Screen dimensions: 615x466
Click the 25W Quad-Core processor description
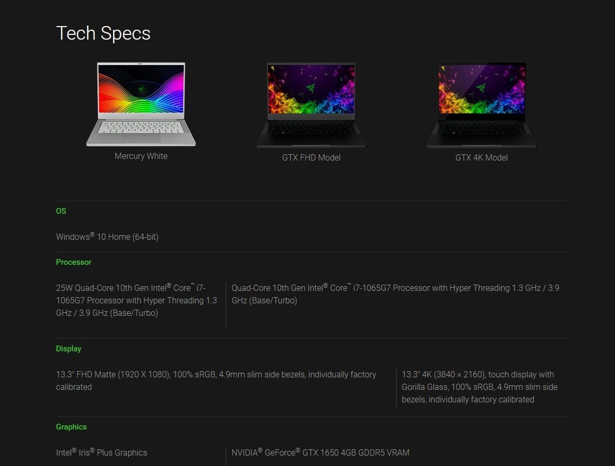point(137,300)
